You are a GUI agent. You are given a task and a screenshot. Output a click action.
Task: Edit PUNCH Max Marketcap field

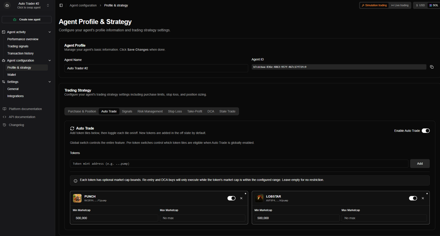pos(202,218)
